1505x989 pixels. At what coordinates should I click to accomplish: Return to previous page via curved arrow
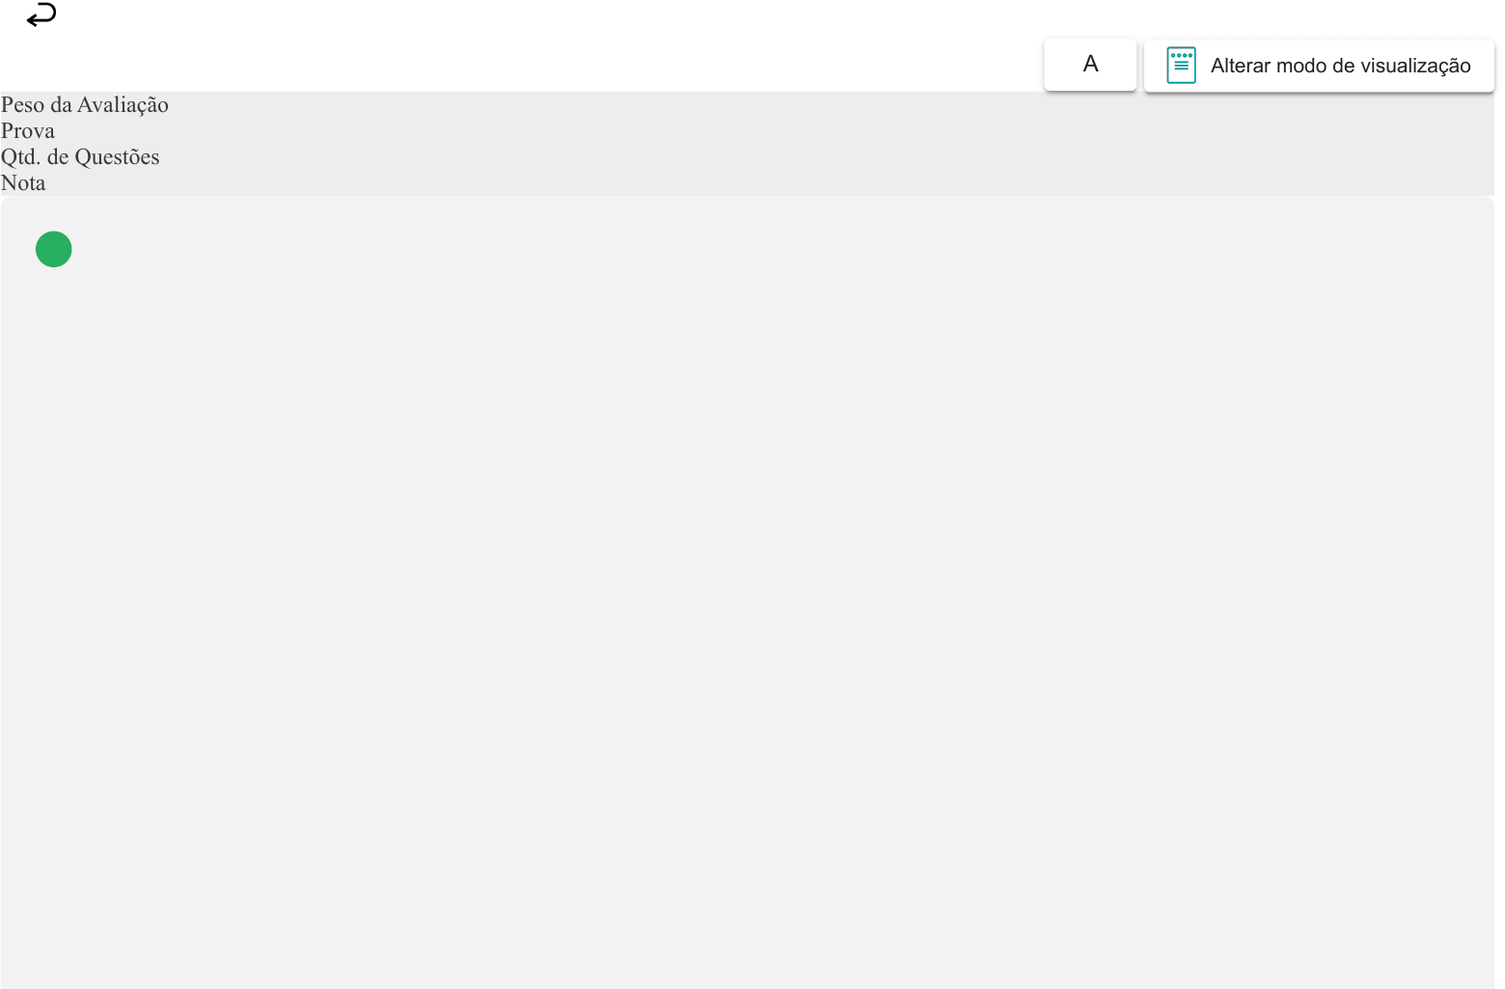(41, 15)
